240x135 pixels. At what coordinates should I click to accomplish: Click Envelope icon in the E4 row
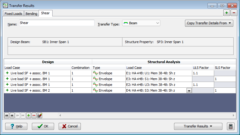[95, 90]
